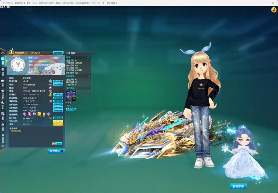
Task: Click the 引擎装置 +29[强] row
Action: [x=74, y=63]
